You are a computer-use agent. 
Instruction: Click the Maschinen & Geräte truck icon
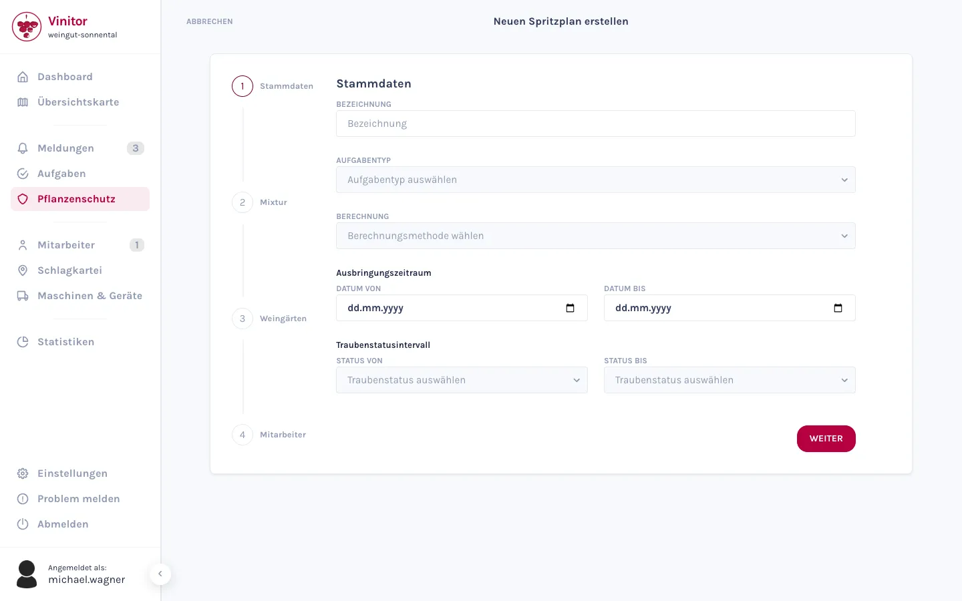(x=23, y=296)
